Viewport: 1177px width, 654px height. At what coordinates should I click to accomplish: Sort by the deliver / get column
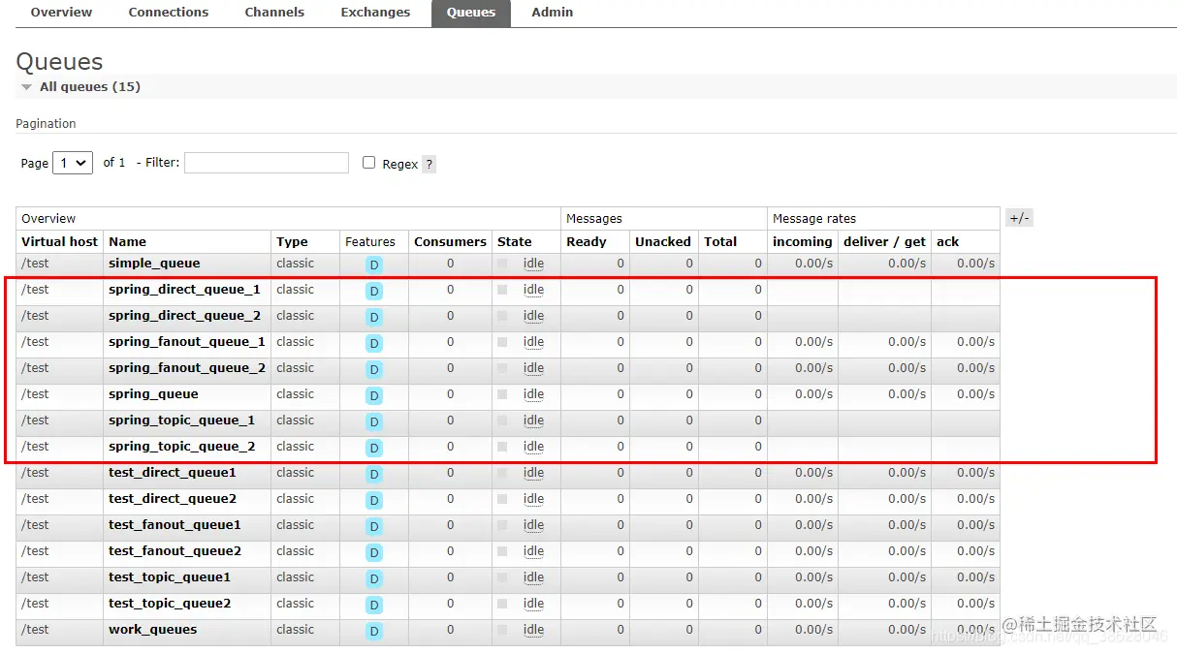click(x=884, y=242)
